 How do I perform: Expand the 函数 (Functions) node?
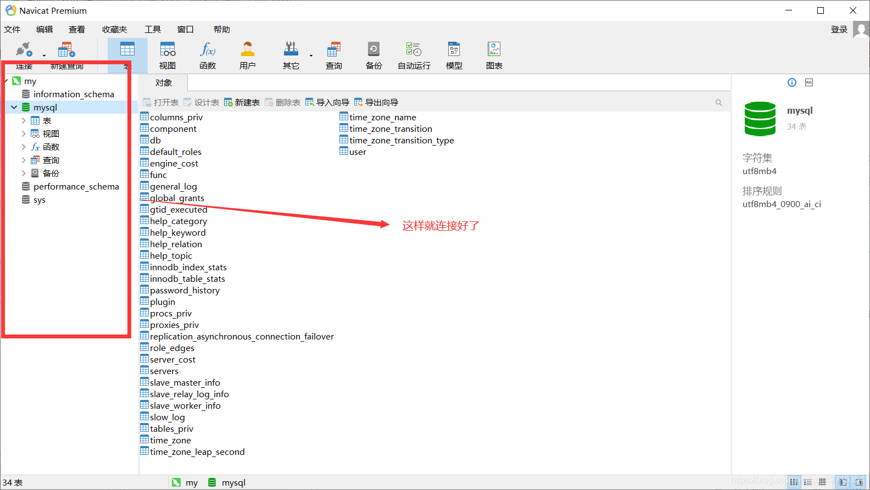click(24, 147)
